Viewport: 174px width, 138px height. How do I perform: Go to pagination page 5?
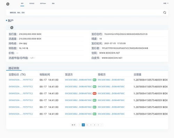pyautogui.click(x=98, y=125)
